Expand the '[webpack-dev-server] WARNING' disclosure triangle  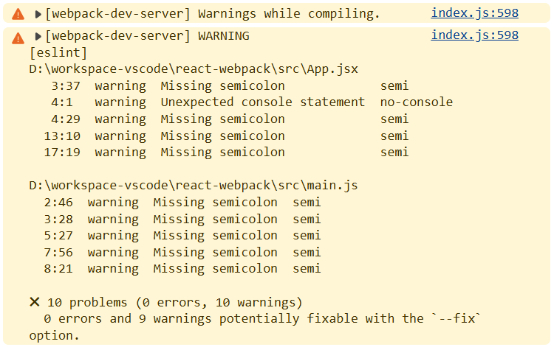point(38,36)
